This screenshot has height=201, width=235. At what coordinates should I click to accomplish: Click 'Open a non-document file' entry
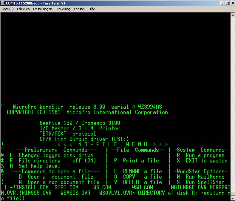[64, 182]
